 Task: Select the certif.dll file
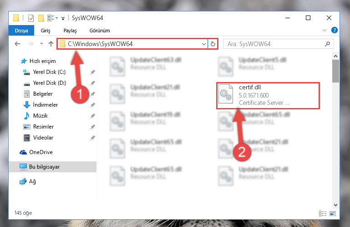(268, 96)
